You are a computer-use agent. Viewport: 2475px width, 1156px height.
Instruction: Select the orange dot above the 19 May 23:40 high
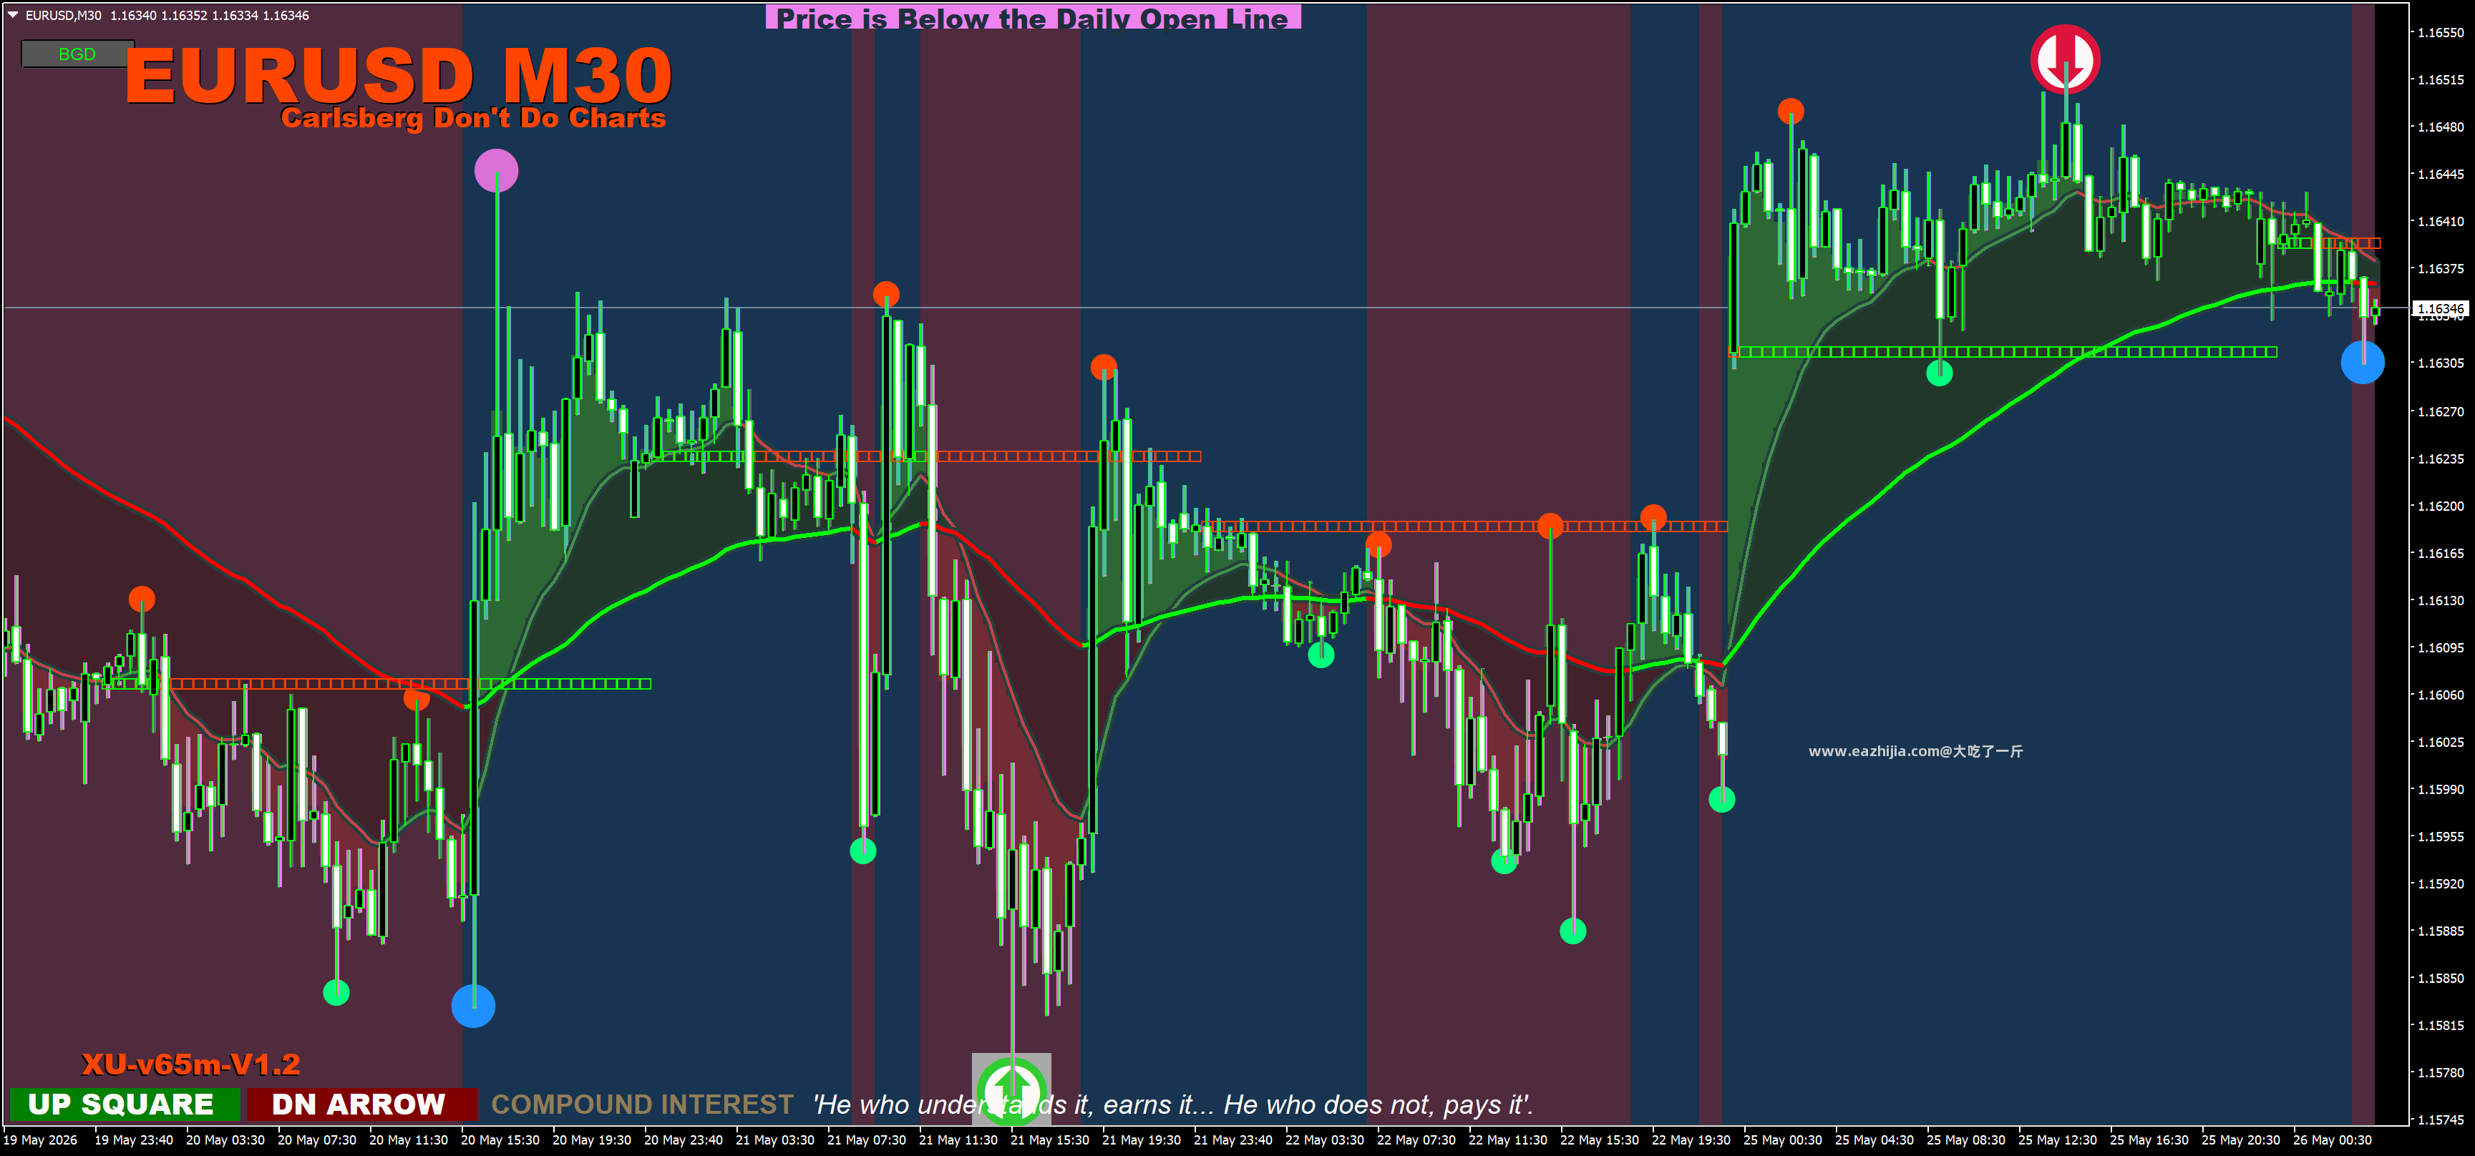tap(141, 599)
